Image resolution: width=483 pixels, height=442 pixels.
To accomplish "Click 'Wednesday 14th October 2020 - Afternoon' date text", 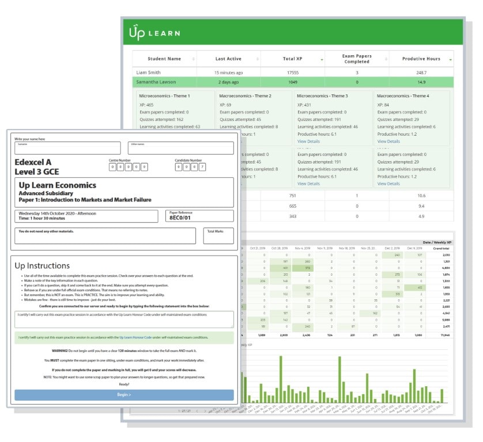I will [x=57, y=214].
